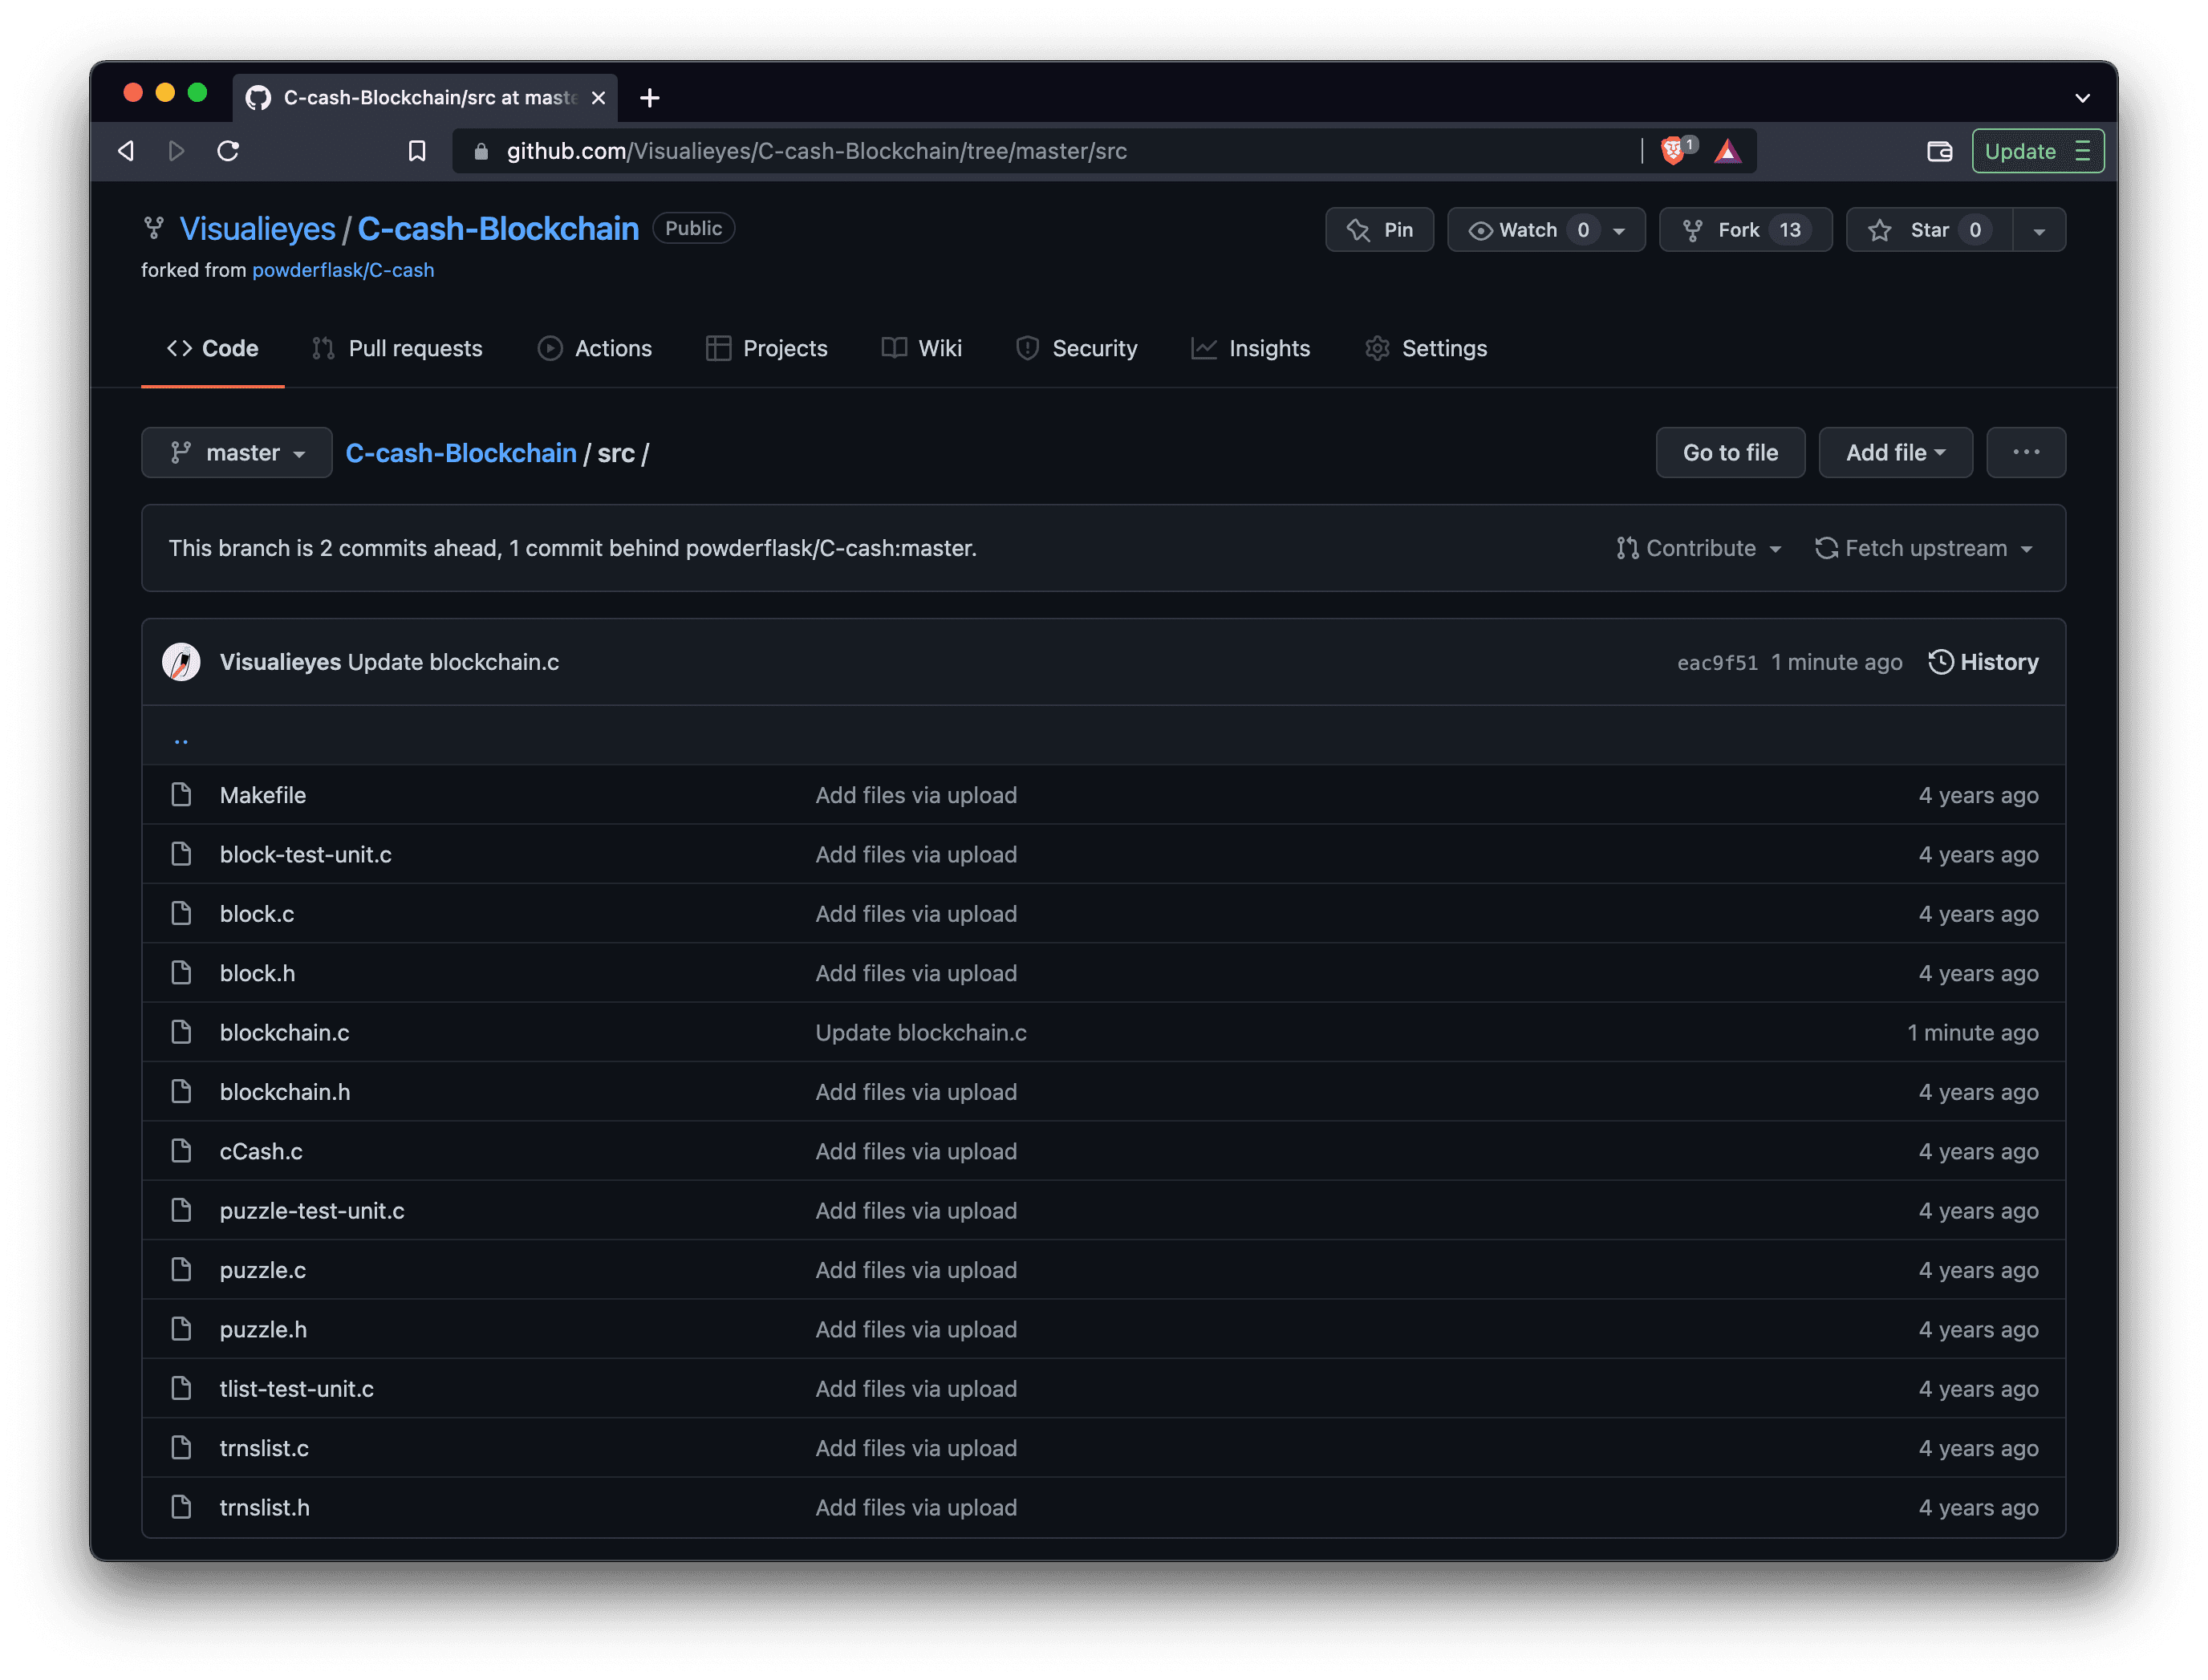Open the trnslist.h file
Image resolution: width=2208 pixels, height=1680 pixels.
click(265, 1507)
